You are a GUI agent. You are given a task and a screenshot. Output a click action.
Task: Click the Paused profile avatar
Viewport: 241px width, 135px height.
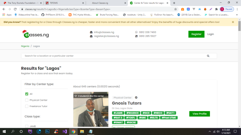click(227, 9)
